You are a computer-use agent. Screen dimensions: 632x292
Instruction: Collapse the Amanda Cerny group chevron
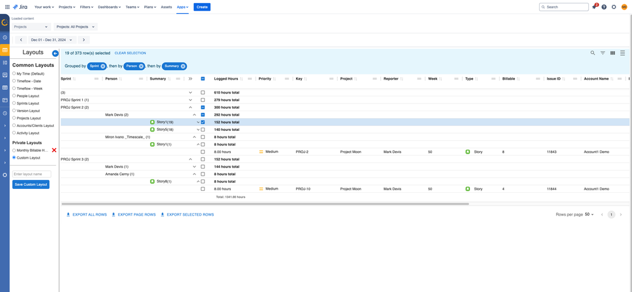(194, 174)
